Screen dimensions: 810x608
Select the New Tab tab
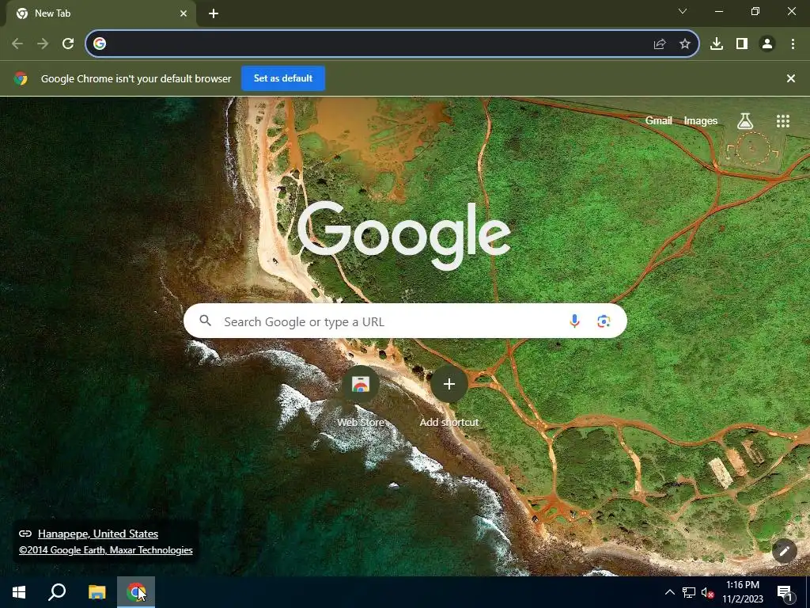101,13
